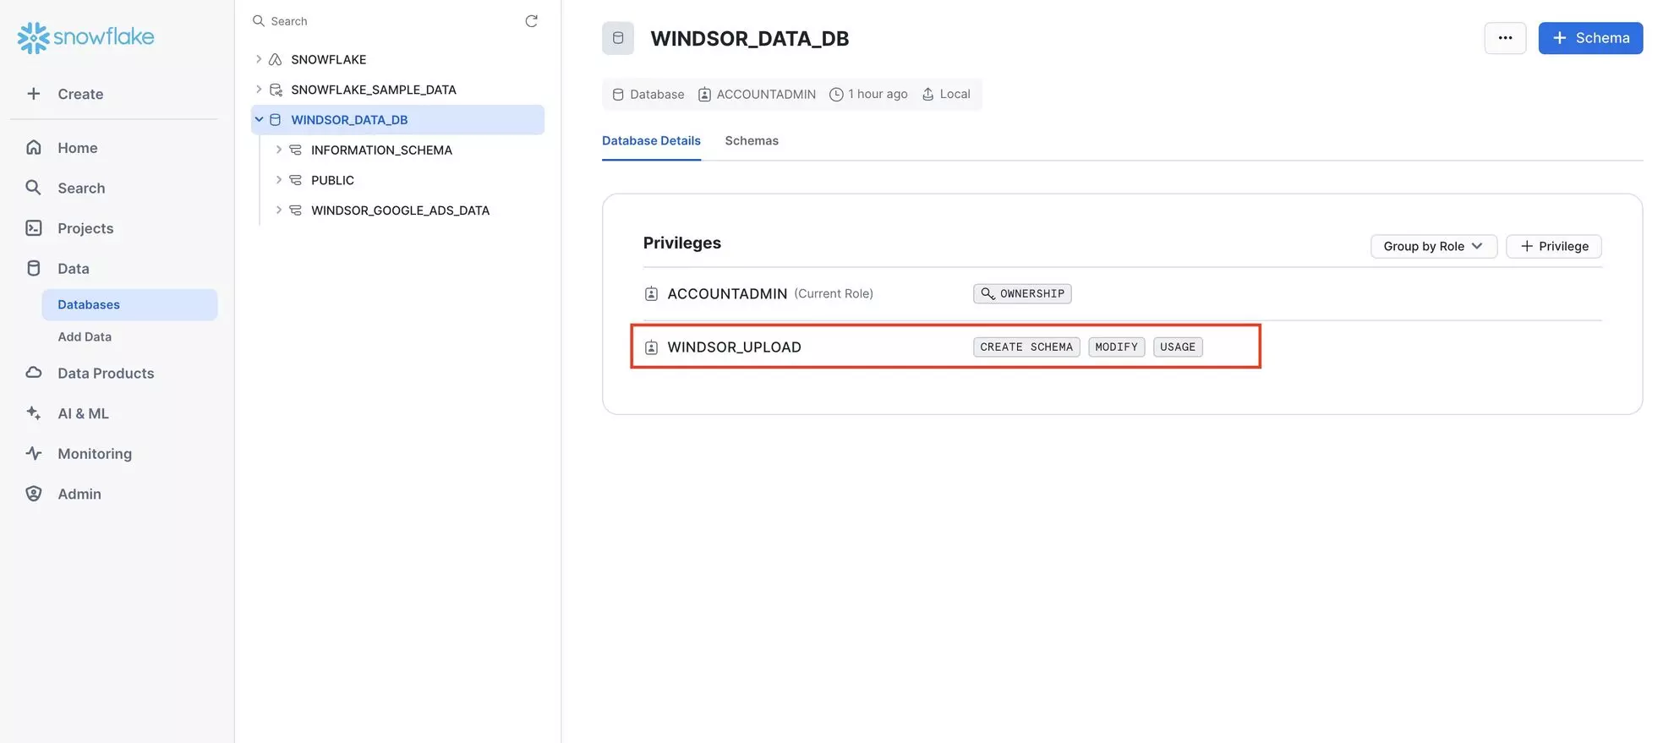Screen dimensions: 1674x743
Task: Open AI & ML section
Action: tap(83, 413)
